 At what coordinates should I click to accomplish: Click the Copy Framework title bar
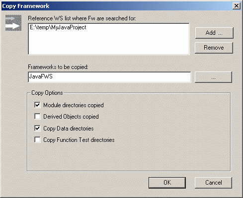(x=116, y=6)
